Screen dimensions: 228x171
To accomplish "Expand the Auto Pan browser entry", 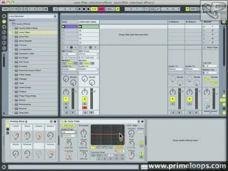I will click(13, 37).
